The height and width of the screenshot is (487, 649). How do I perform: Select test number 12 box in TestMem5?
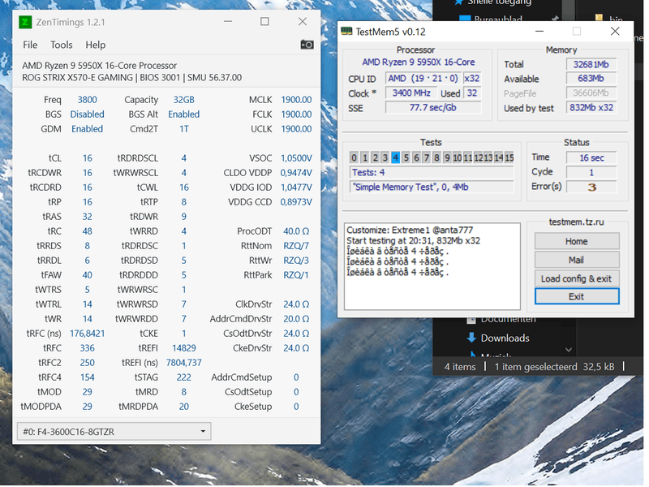[479, 157]
